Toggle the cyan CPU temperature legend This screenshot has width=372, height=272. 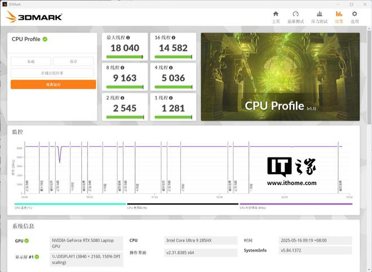(x=70, y=204)
